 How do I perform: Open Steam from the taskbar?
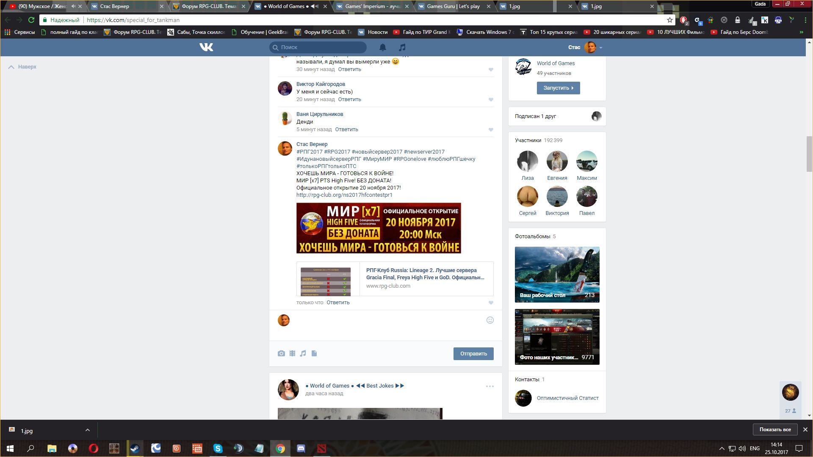(135, 449)
